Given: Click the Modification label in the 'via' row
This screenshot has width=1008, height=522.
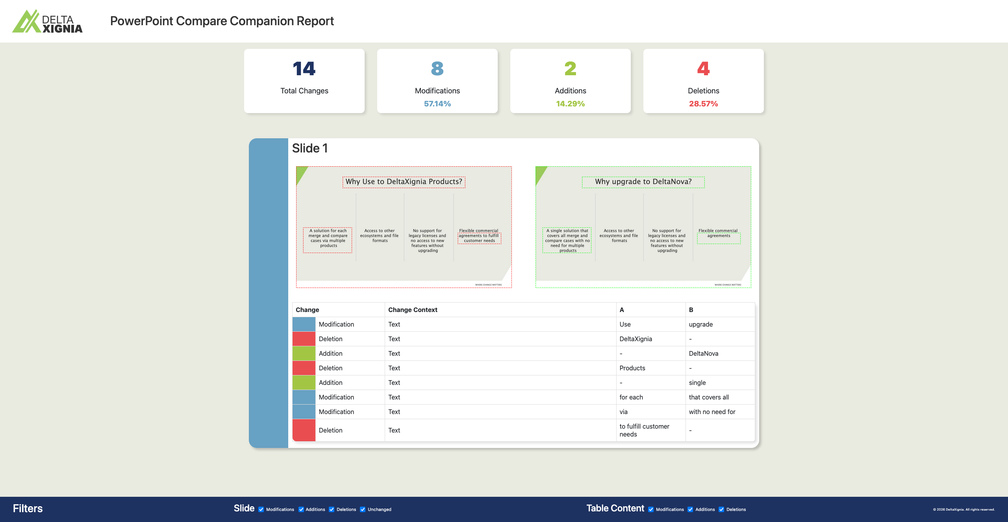Looking at the screenshot, I should pyautogui.click(x=336, y=412).
